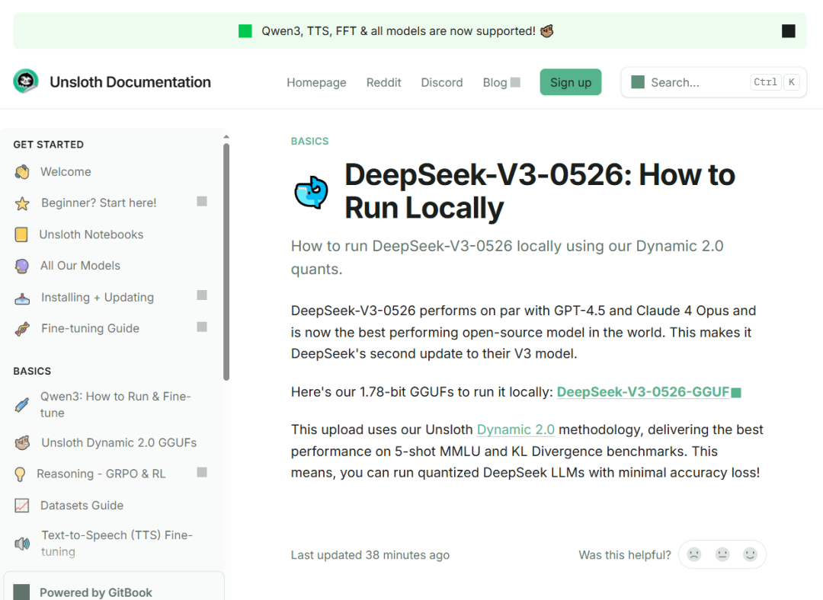
Task: Click the DNA icon beside Fine-tuning Guide
Action: coord(22,329)
